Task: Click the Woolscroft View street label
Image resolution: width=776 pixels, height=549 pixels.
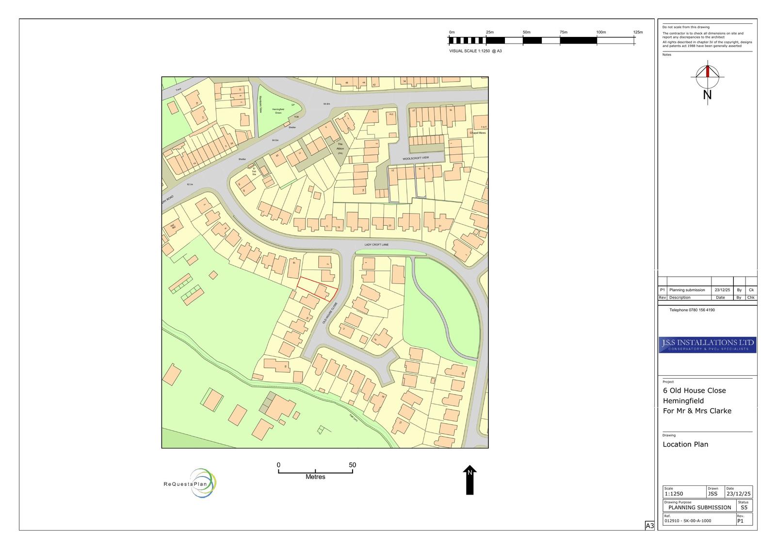Action: click(x=416, y=158)
